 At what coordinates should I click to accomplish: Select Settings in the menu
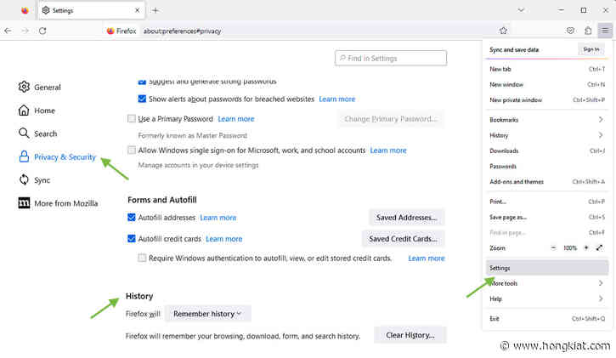tap(547, 268)
